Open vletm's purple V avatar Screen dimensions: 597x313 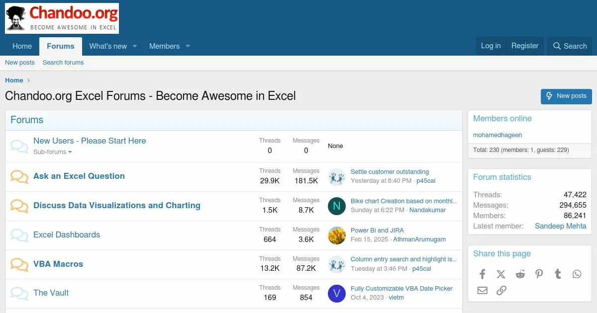[x=337, y=293]
